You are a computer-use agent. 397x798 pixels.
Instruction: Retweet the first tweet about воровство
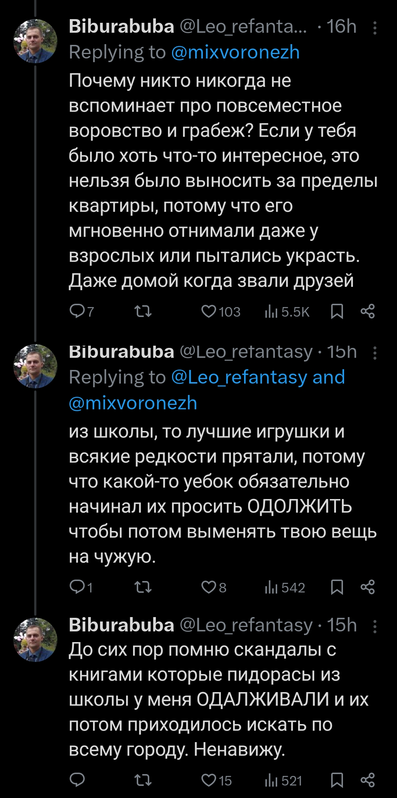point(143,311)
